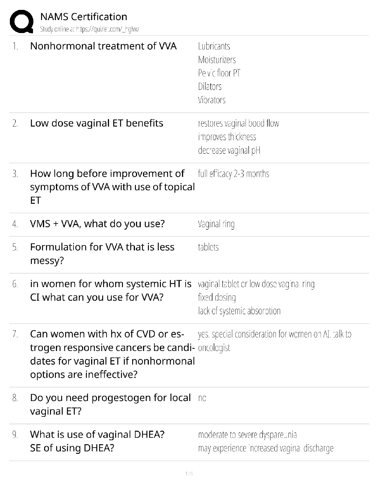
Task: Select the term 'Nonhormonal treatment of VVA'
Action: pyautogui.click(x=103, y=46)
